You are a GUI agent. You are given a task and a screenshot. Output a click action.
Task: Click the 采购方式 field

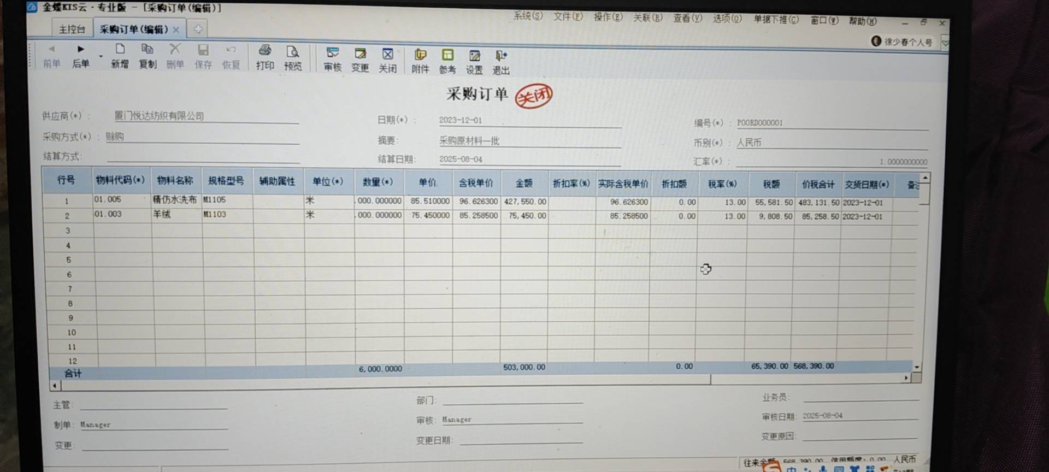tap(202, 137)
